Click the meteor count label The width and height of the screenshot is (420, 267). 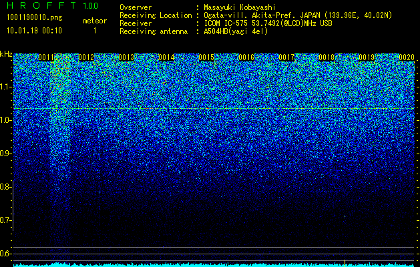pyautogui.click(x=95, y=21)
